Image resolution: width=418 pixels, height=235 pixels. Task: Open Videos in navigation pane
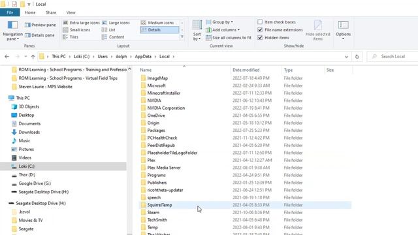click(x=25, y=158)
